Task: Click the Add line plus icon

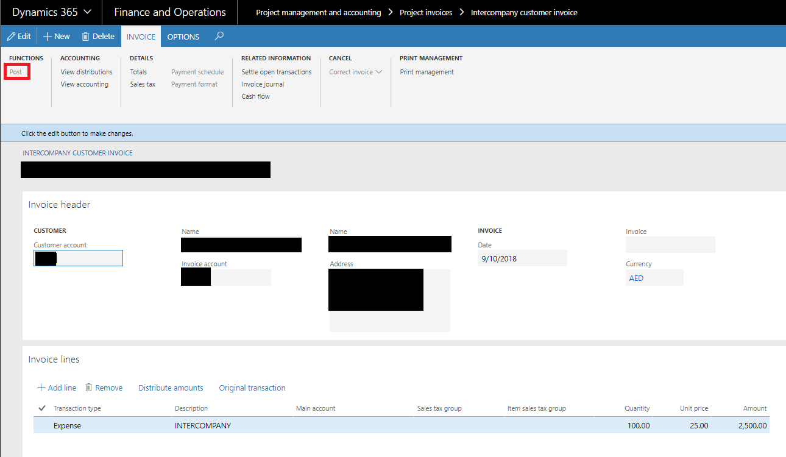Action: click(x=41, y=388)
